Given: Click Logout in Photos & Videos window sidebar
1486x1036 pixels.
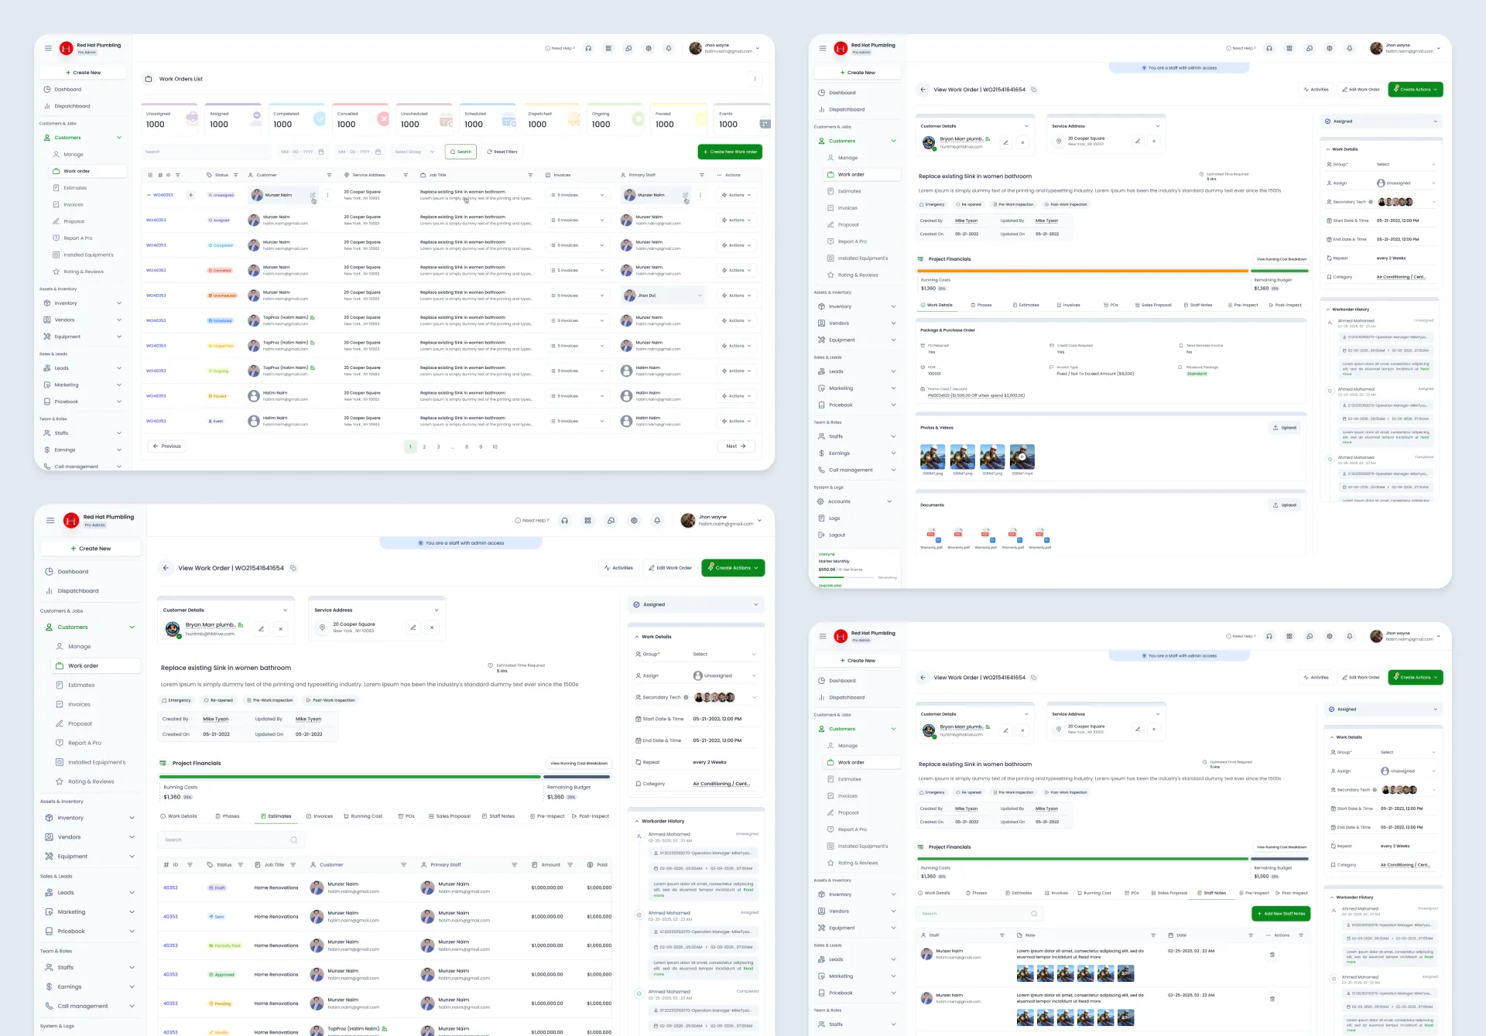Looking at the screenshot, I should [x=837, y=535].
